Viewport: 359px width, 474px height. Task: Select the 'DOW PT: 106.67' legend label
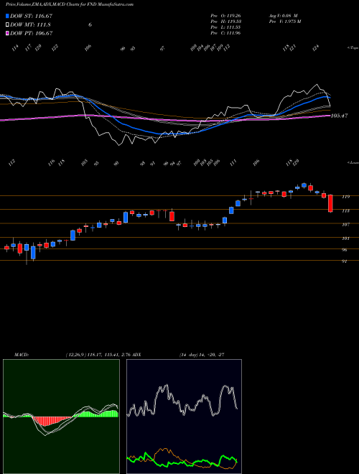31,33
